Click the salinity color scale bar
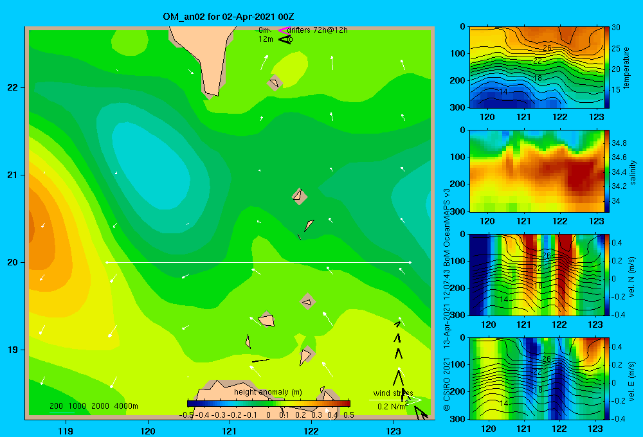Image resolution: width=643 pixels, height=437 pixels. pyautogui.click(x=607, y=171)
